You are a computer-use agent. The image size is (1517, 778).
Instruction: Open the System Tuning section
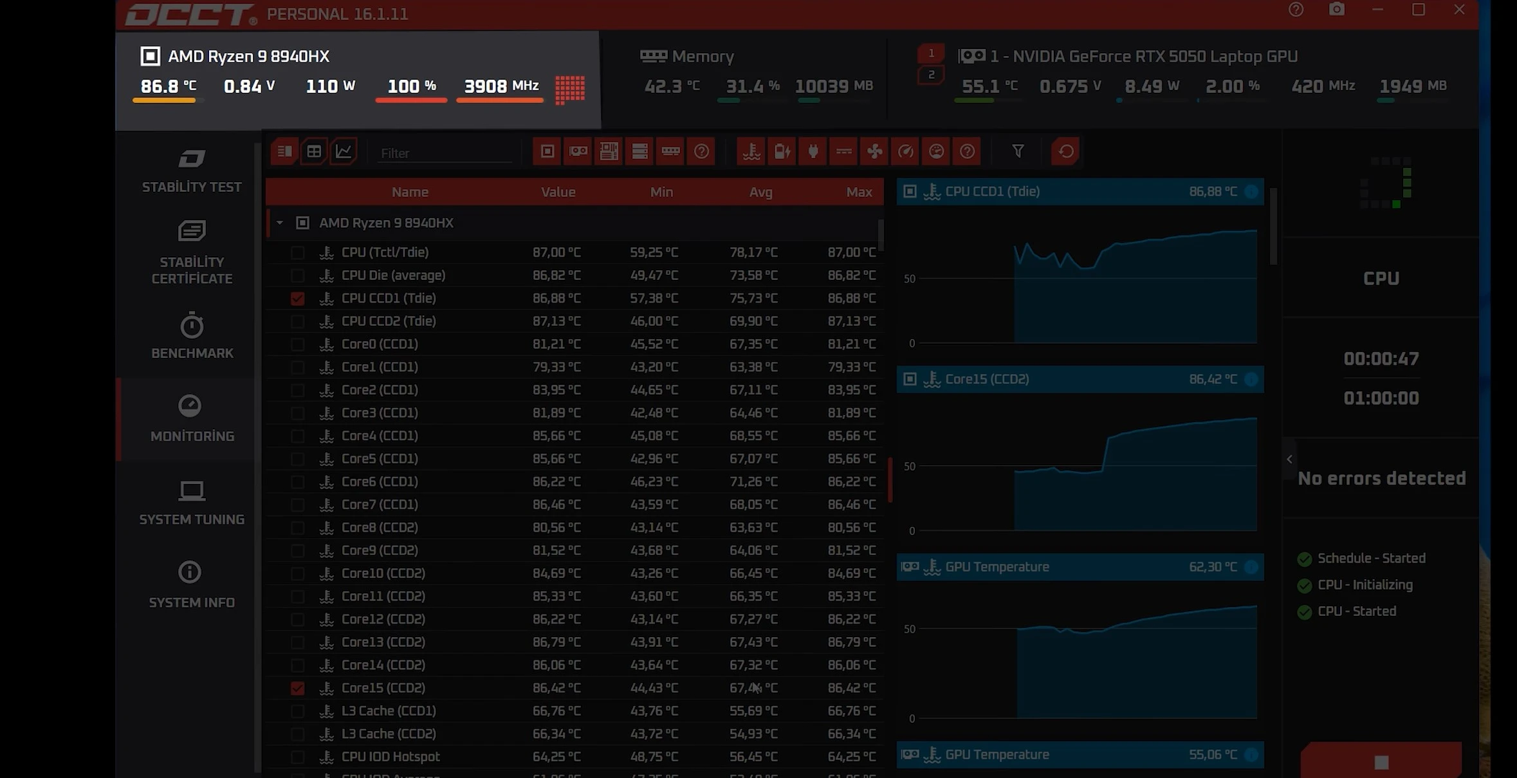(x=192, y=503)
